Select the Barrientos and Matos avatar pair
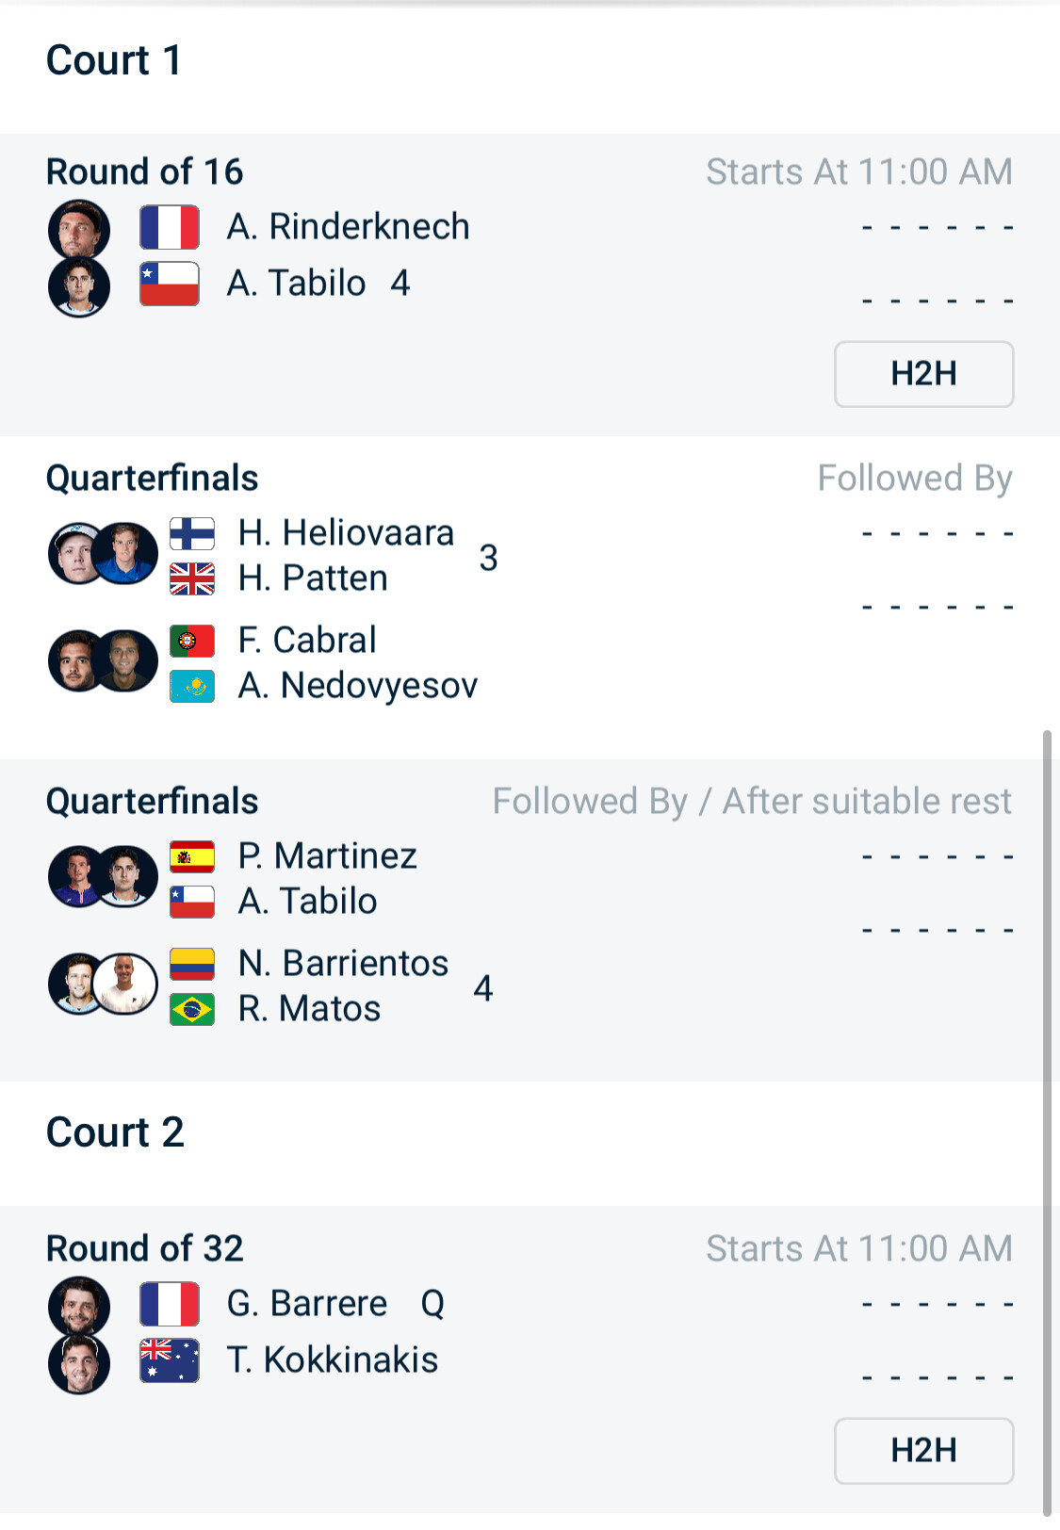1060x1530 pixels. (103, 985)
